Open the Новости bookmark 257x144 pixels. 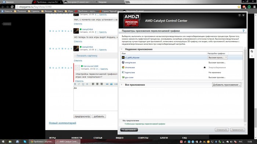click(x=7, y=11)
